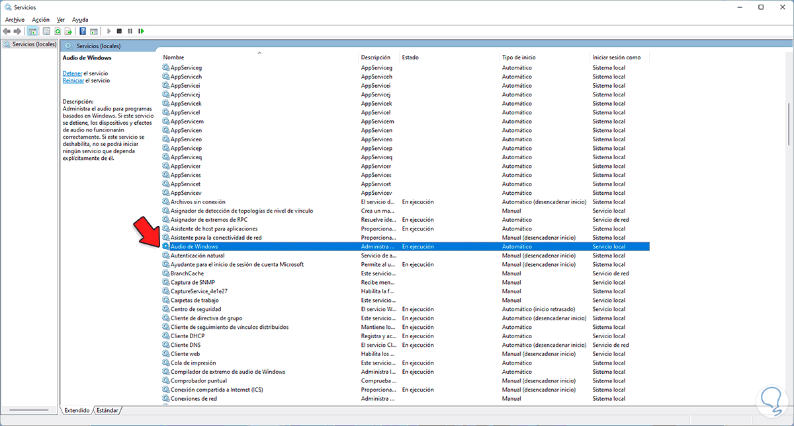Open the Ver menu
This screenshot has width=794, height=426.
(61, 20)
